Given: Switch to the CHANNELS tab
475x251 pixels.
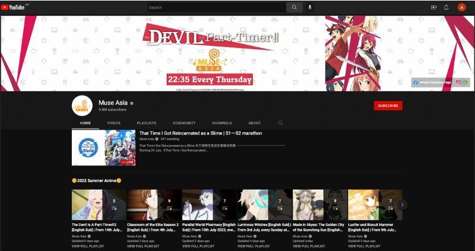Looking at the screenshot, I should [222, 123].
